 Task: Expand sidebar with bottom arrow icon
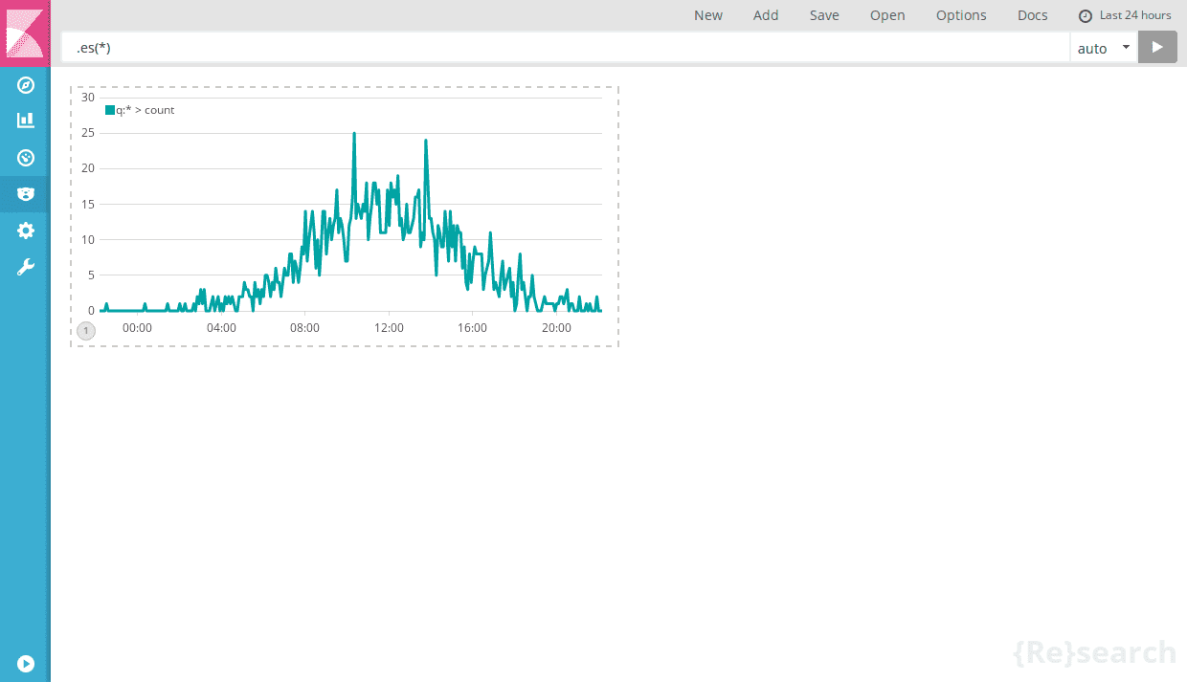click(x=26, y=663)
